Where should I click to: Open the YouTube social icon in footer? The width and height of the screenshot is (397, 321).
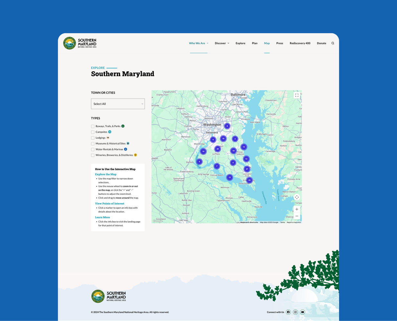[x=302, y=312]
